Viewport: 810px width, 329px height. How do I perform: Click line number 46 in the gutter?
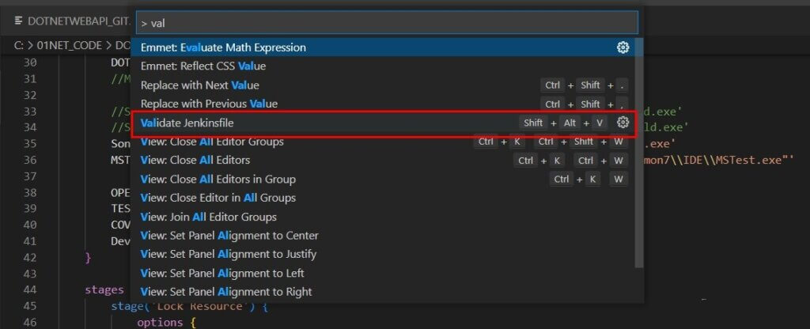pyautogui.click(x=31, y=323)
